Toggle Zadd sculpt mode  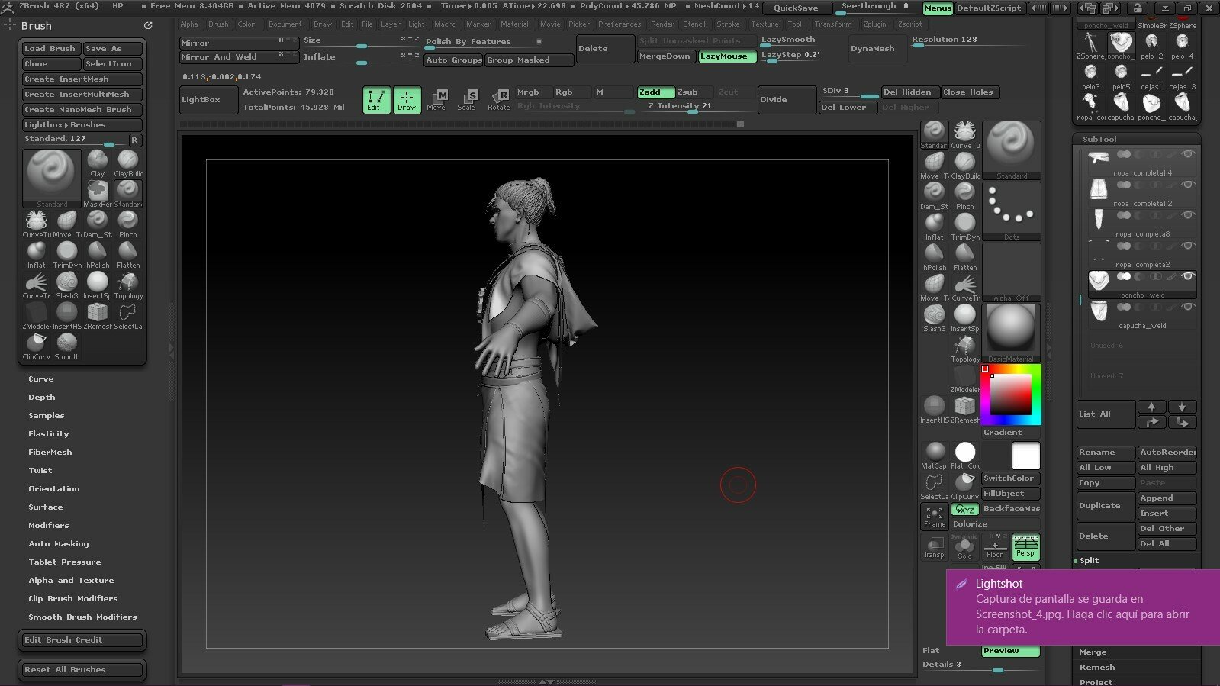coord(655,92)
